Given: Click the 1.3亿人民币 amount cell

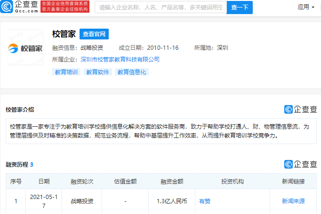Looking at the screenshot, I should (172, 201).
